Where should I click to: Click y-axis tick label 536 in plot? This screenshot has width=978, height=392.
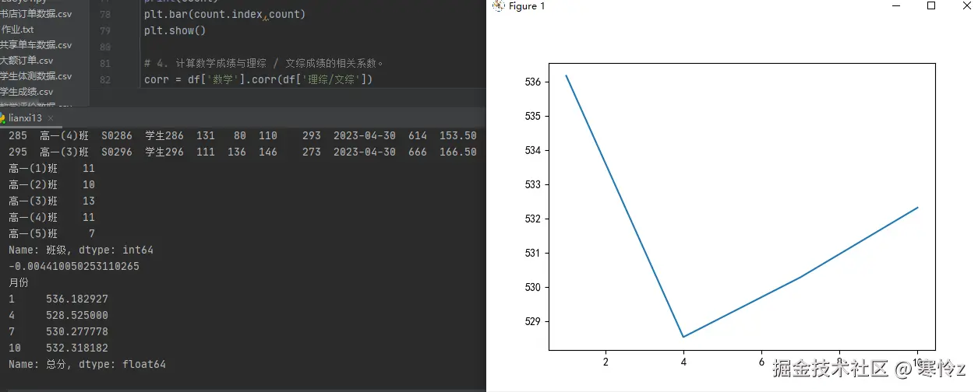coord(532,82)
